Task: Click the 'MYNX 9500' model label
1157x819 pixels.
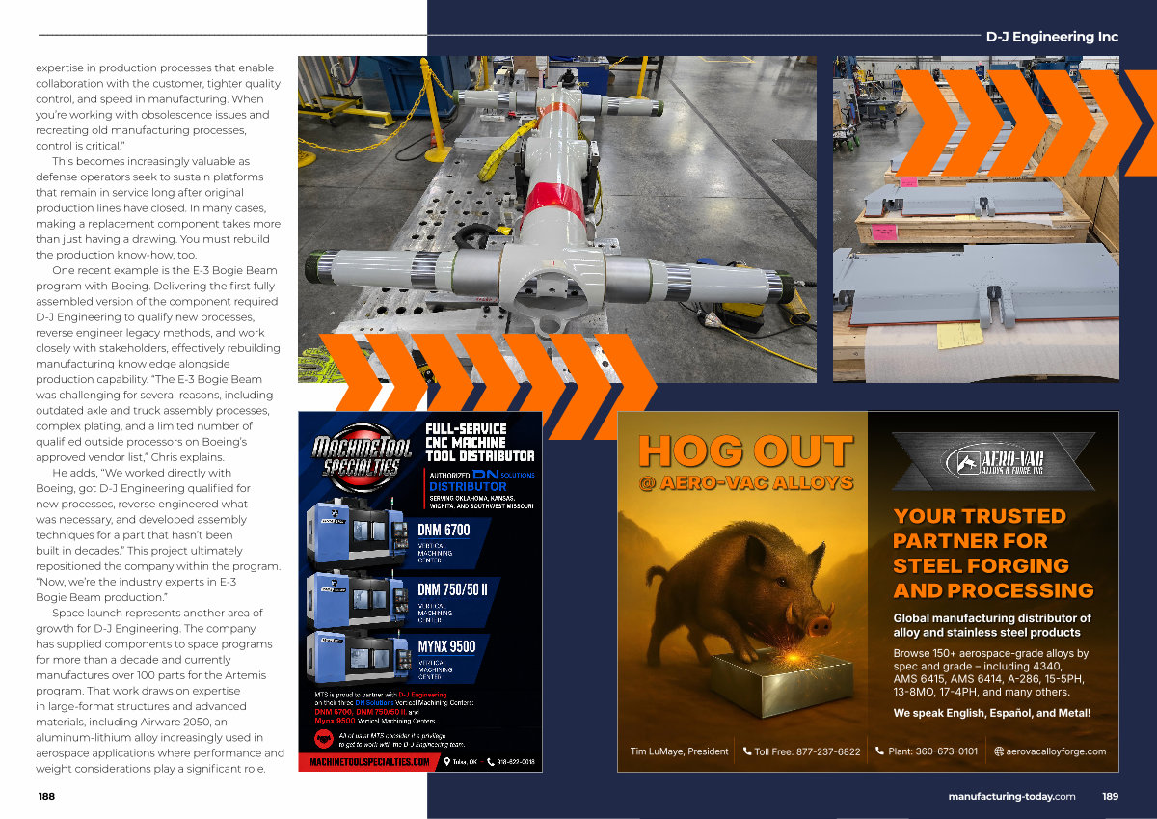Action: [x=446, y=646]
